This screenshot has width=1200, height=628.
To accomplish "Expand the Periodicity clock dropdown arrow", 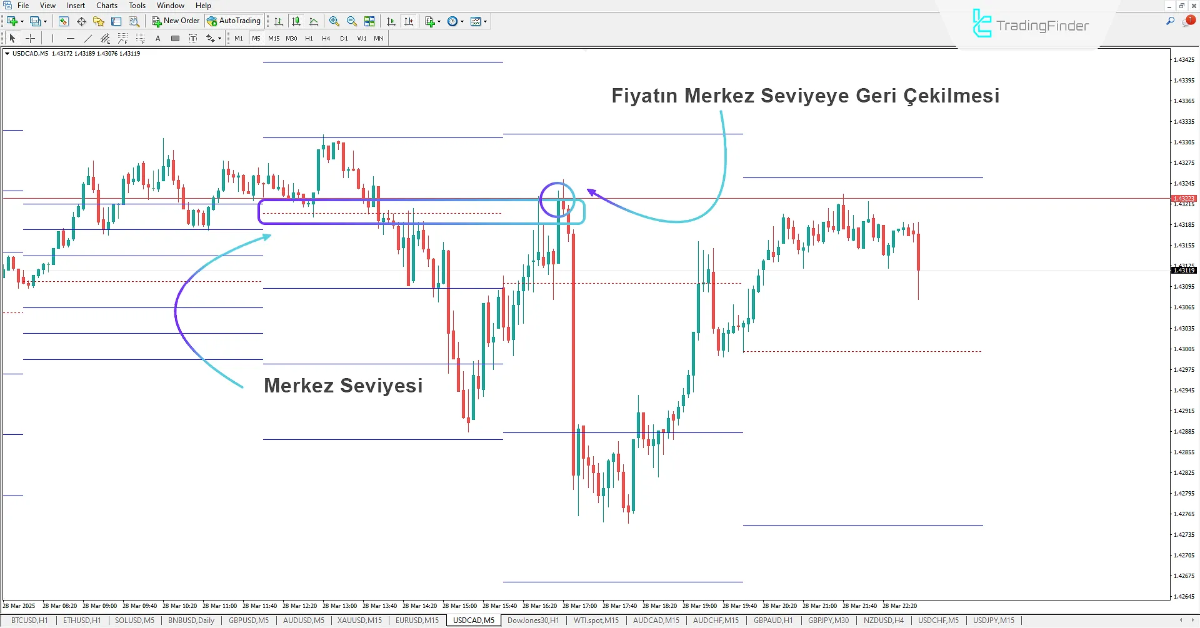I will tap(462, 21).
